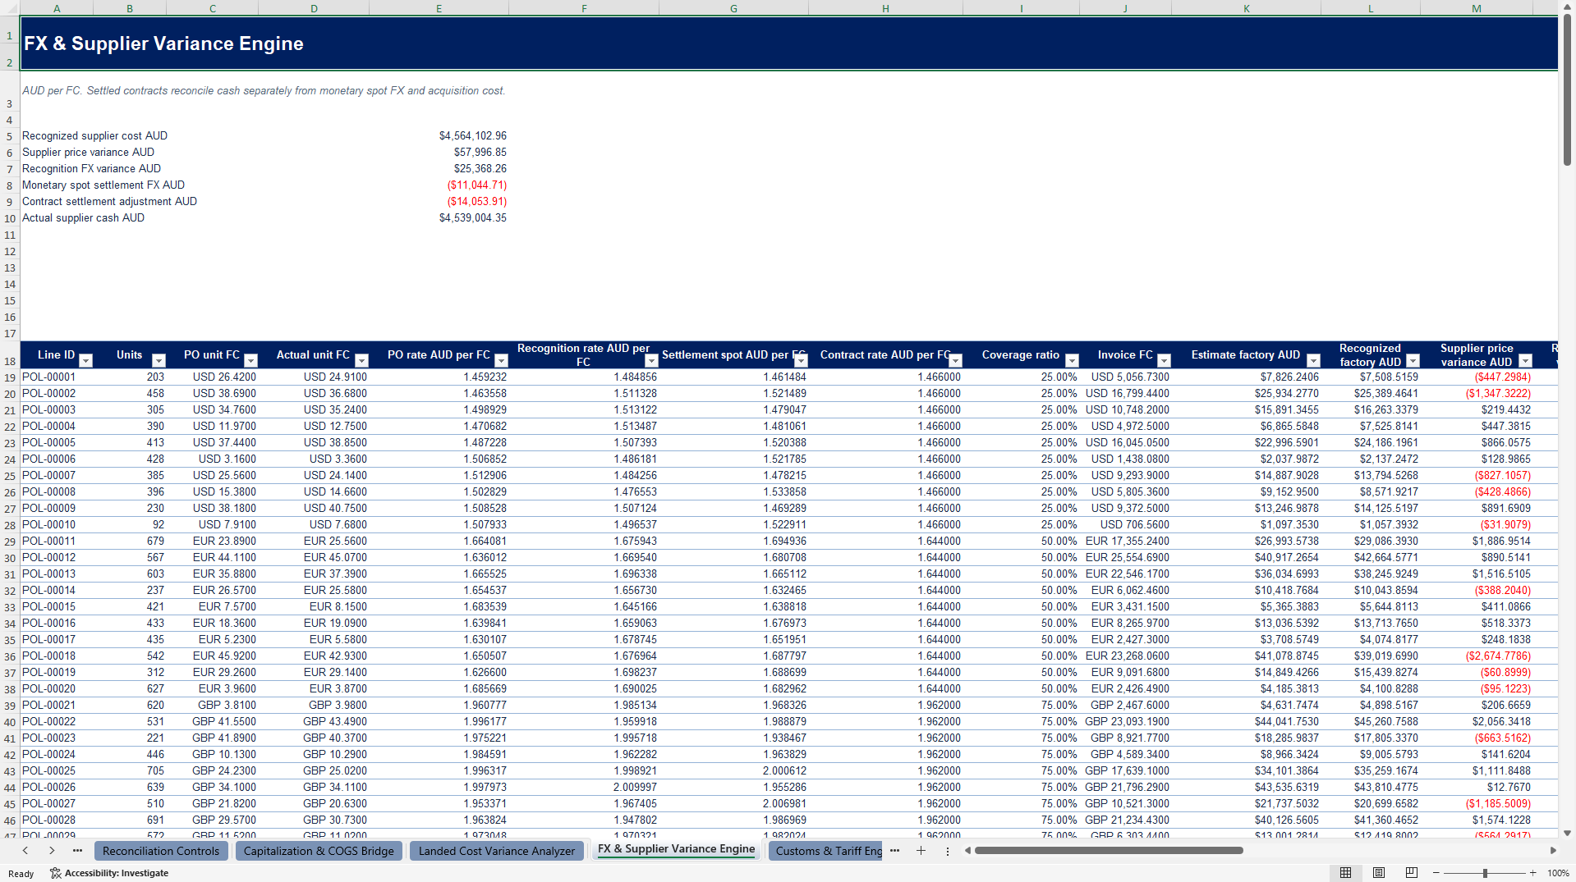Open the Supplier price variance AUD filter
This screenshot has height=882, width=1576.
click(x=1525, y=361)
